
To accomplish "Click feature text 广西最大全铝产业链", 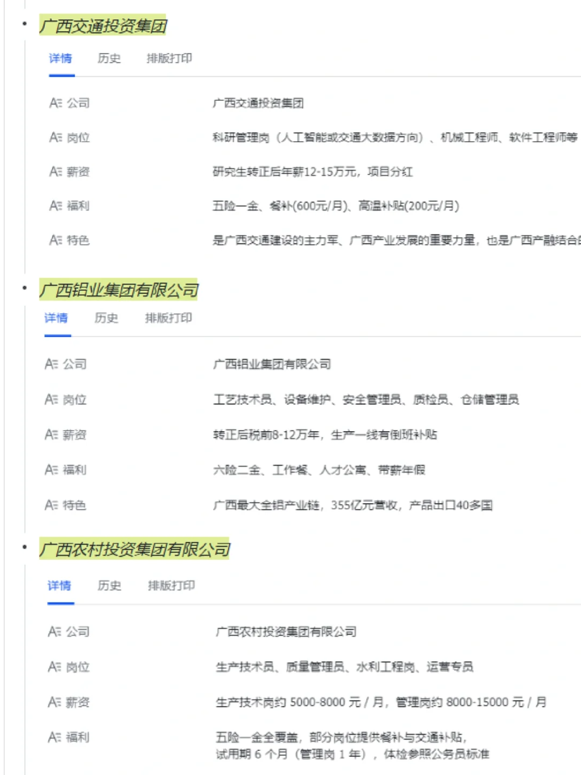I will pos(266,505).
